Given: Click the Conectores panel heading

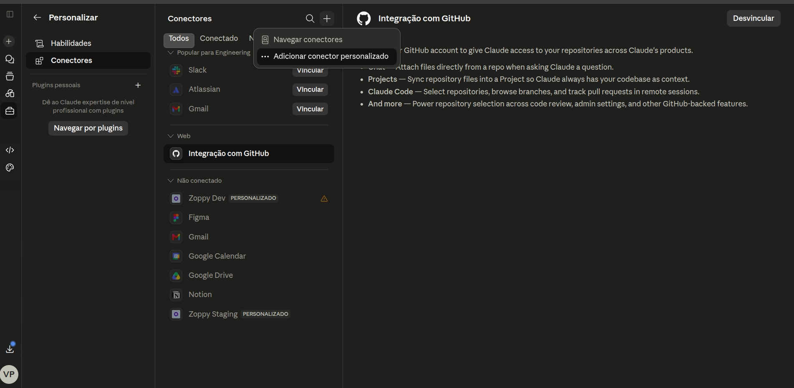Looking at the screenshot, I should pyautogui.click(x=189, y=19).
